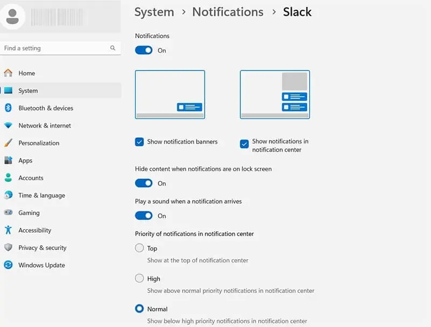Image resolution: width=431 pixels, height=327 pixels.
Task: Click the Gaming controller icon
Action: point(8,212)
